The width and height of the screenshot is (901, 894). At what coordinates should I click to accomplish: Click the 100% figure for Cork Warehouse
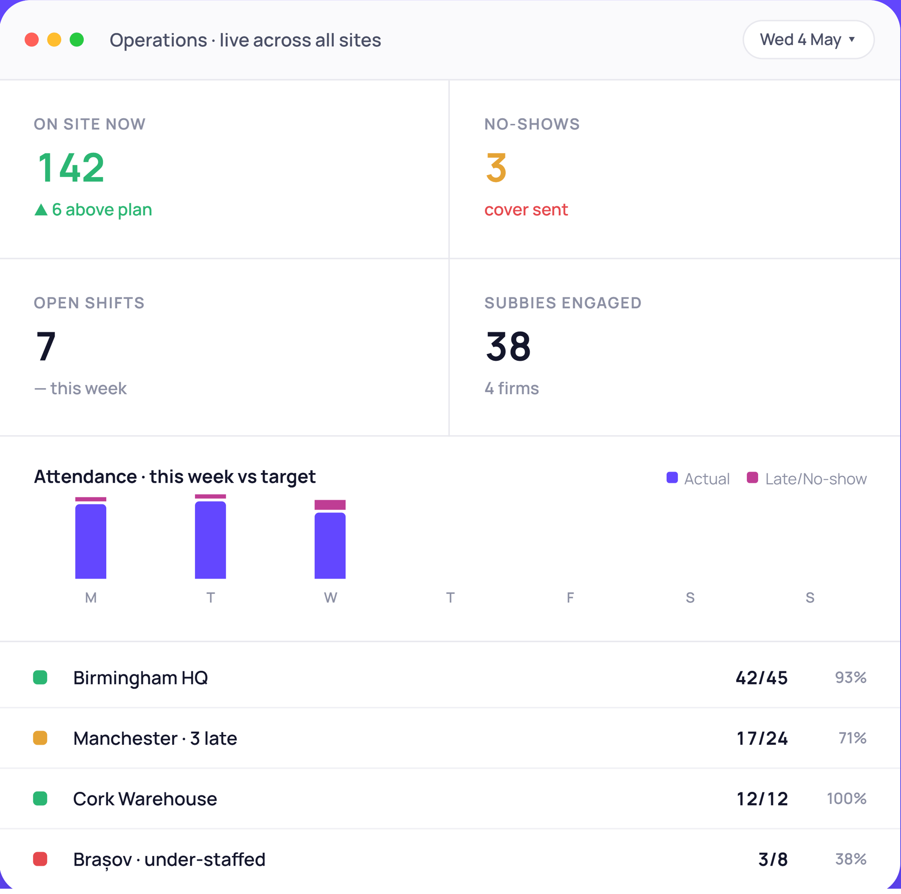pyautogui.click(x=847, y=798)
